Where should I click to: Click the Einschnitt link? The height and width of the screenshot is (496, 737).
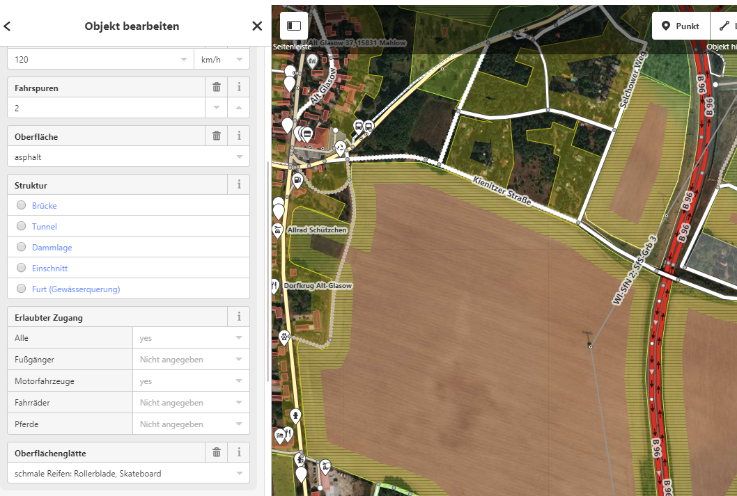pos(49,269)
